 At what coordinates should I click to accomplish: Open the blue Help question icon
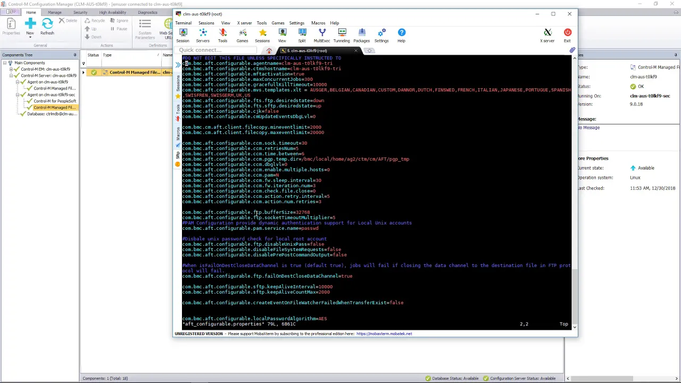402,36
